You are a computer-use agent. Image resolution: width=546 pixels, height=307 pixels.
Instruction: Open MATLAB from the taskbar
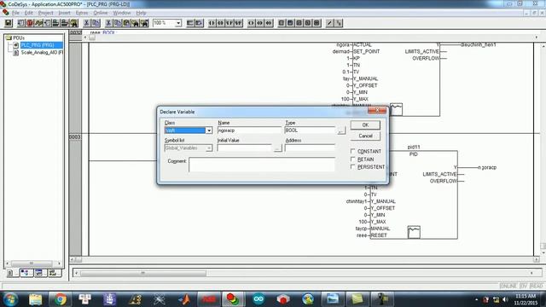point(184,299)
